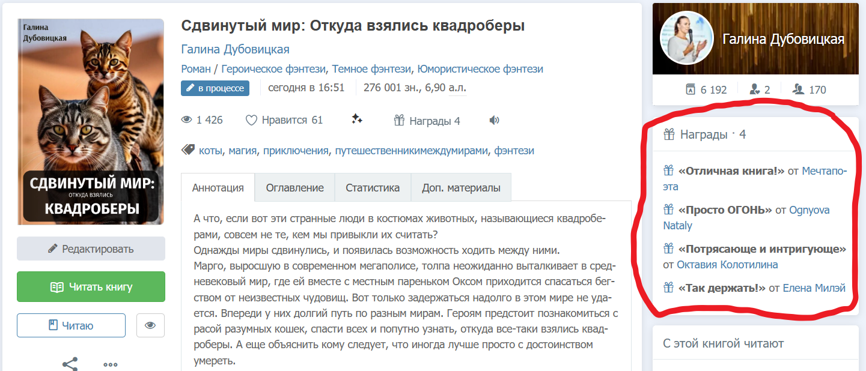The width and height of the screenshot is (866, 371).
Task: Click the сегодня в 16:51 update time
Action: [x=306, y=88]
